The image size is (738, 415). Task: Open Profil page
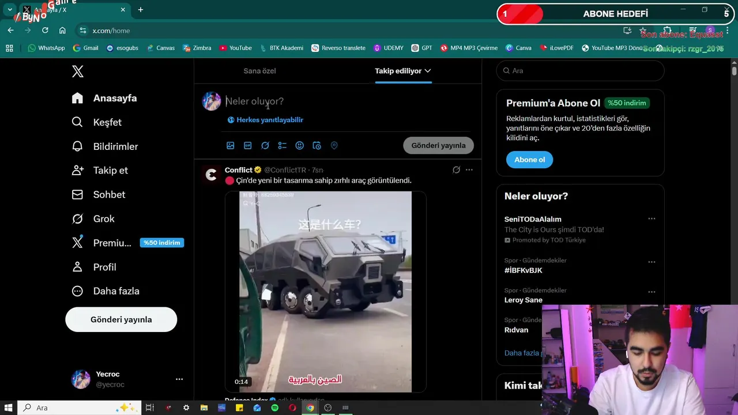(94, 267)
